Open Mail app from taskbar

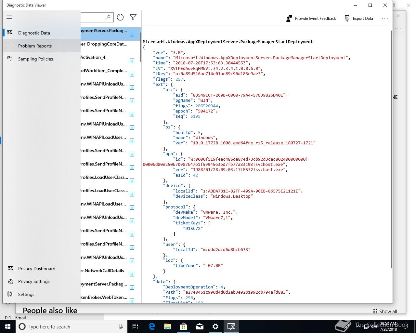[x=200, y=326]
